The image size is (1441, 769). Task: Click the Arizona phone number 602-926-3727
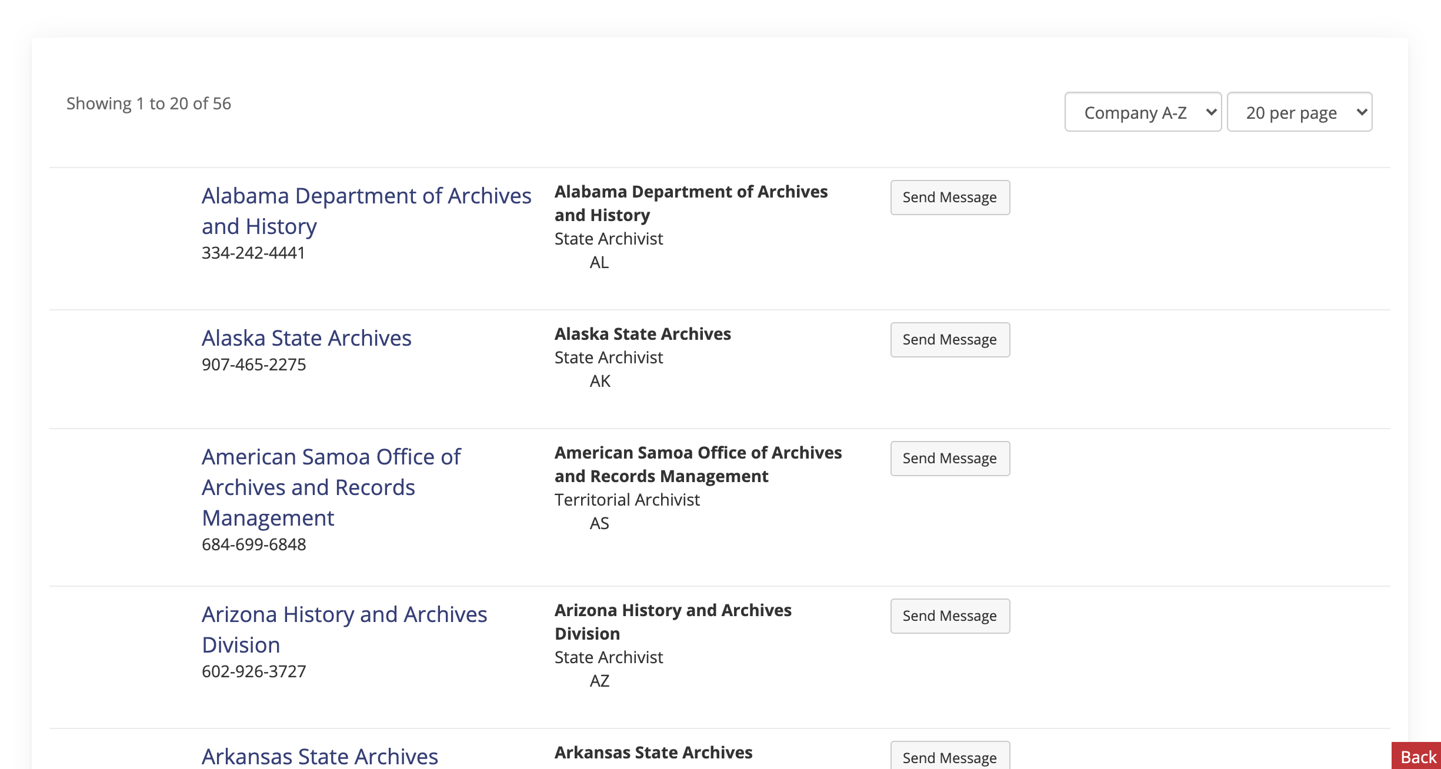253,671
